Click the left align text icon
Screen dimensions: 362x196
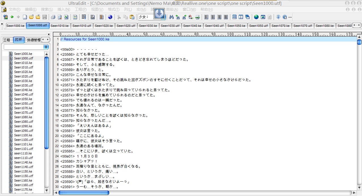tap(206, 17)
